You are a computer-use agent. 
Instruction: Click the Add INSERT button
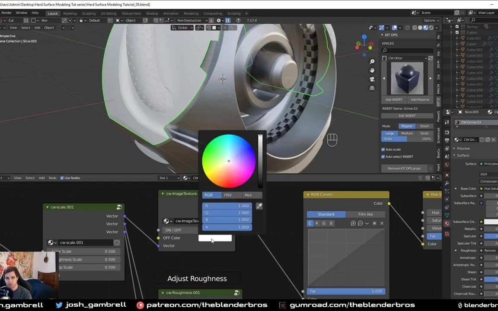pyautogui.click(x=393, y=99)
